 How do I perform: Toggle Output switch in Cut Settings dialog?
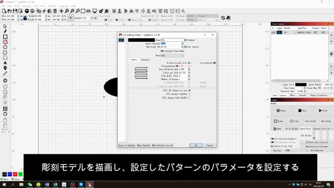point(186,40)
